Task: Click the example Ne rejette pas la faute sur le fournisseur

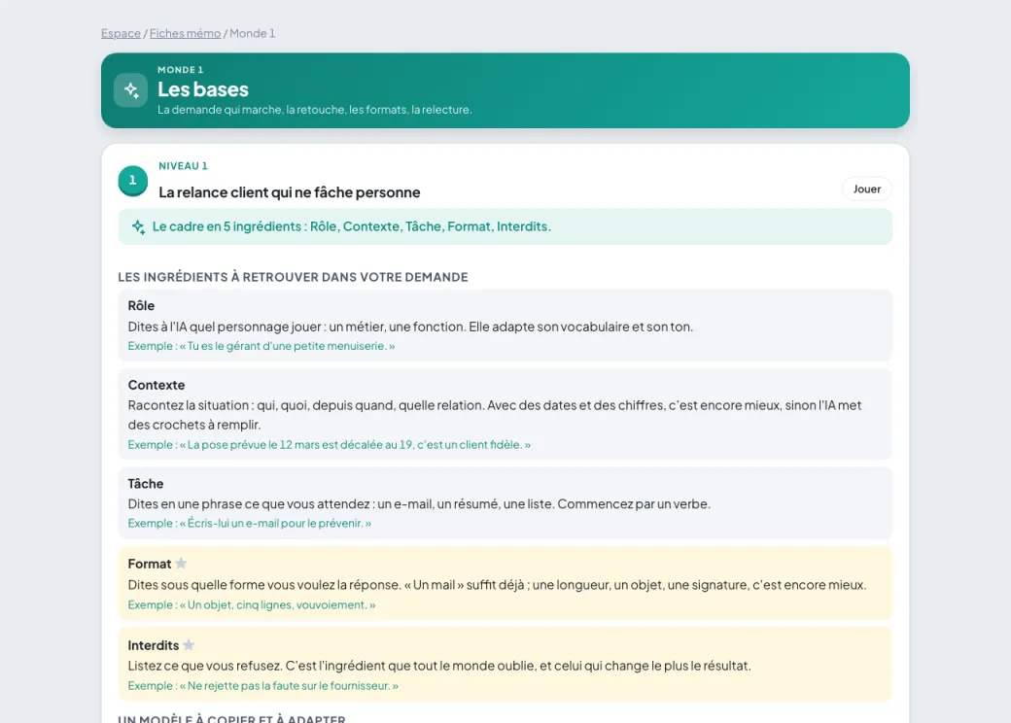Action: pos(263,686)
